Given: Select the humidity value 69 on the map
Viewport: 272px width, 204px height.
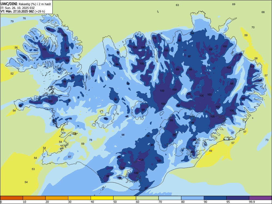Looking at the screenshot, I should (234, 4).
